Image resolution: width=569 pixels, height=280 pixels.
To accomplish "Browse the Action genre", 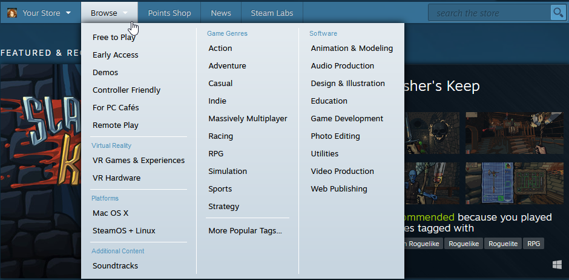I will point(220,48).
